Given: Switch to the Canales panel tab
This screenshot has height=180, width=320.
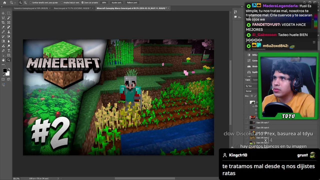Looking at the screenshot, I should click(255, 80).
